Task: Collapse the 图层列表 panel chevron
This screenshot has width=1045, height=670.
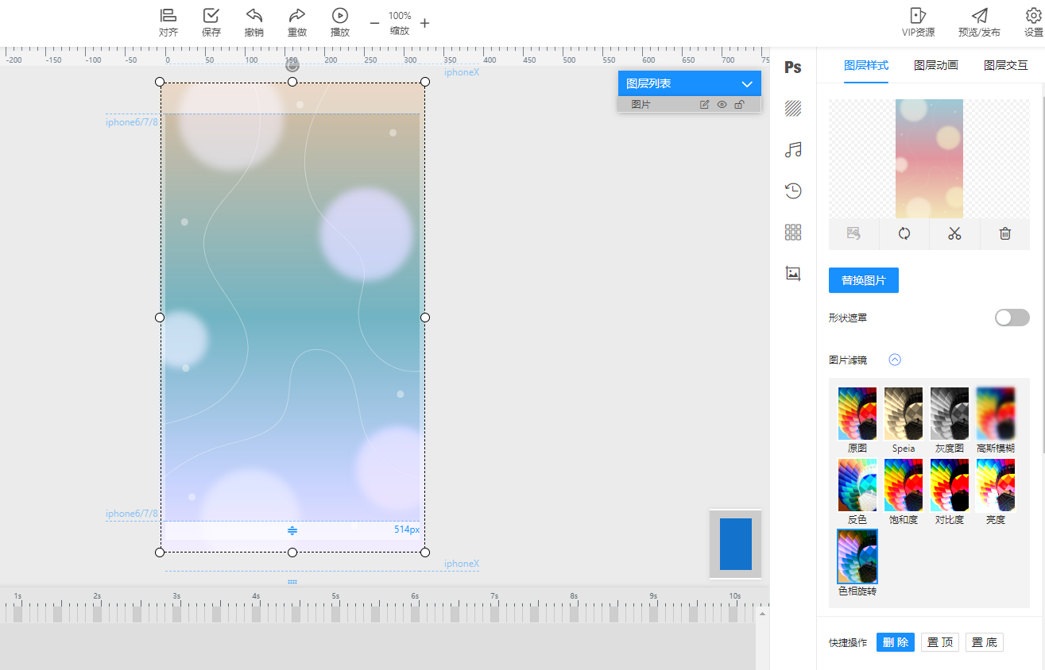Action: tap(746, 84)
